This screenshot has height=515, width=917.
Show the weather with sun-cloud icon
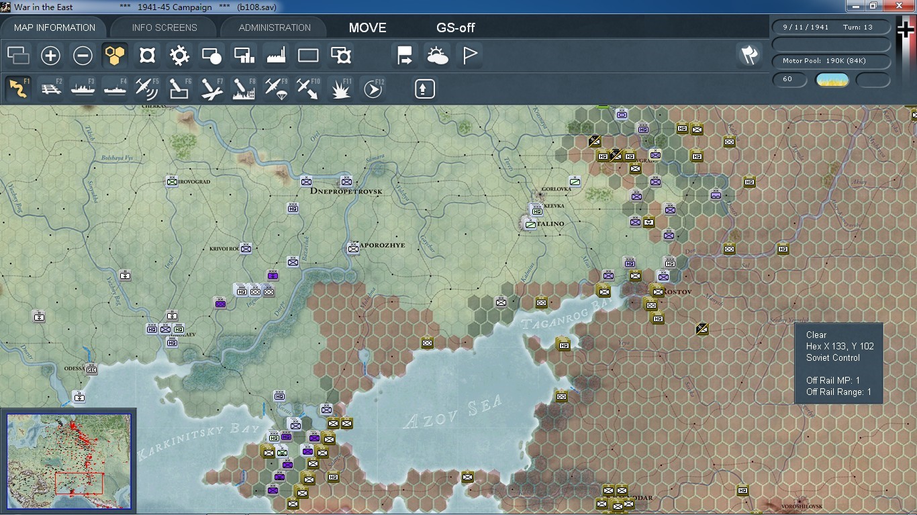pos(437,55)
